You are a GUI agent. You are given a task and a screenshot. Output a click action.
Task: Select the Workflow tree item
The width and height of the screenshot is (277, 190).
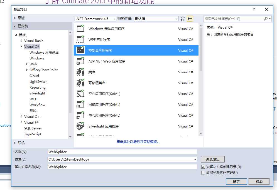pos(37,105)
